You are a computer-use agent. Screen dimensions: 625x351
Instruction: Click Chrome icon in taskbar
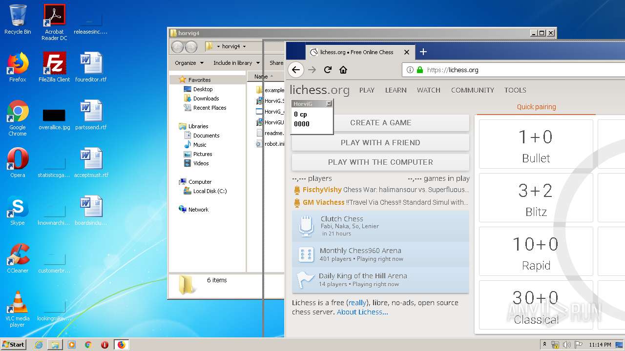(88, 345)
